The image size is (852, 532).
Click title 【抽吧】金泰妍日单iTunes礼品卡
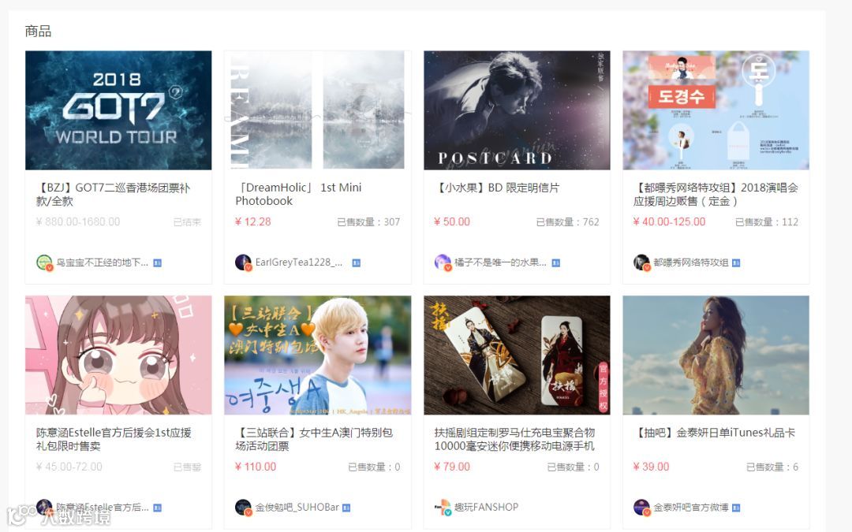click(x=714, y=433)
